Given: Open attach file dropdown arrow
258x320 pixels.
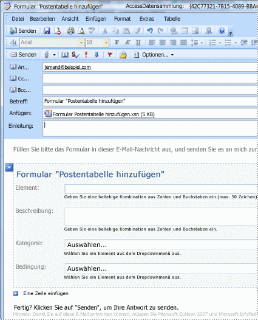Looking at the screenshot, I should click(54, 55).
